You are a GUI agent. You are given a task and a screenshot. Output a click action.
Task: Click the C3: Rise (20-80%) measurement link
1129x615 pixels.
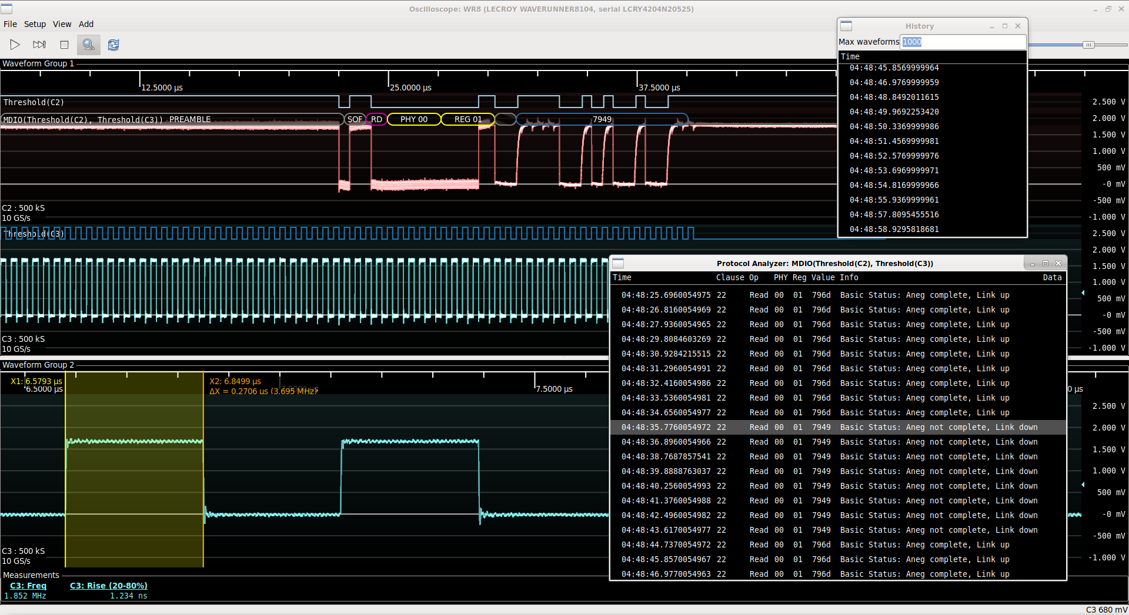pos(109,586)
